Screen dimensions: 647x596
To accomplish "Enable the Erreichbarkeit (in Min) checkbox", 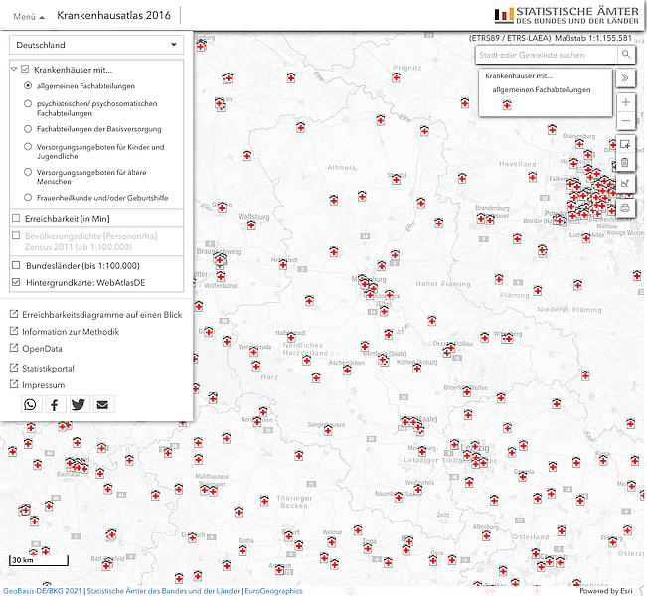I will point(16,218).
